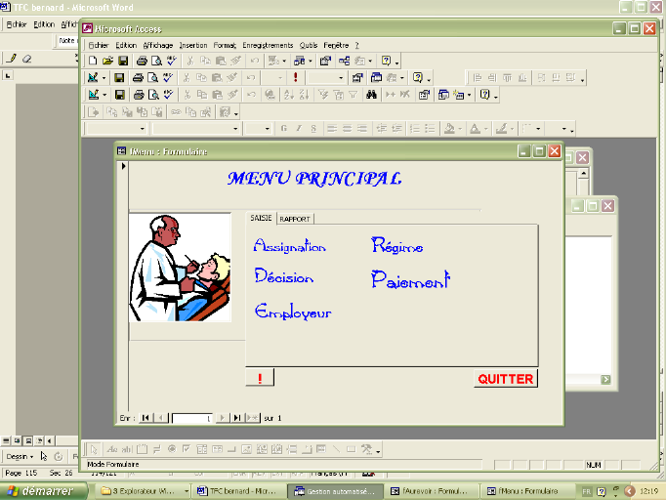Open the Dessin dropdown in Word
Viewport: 666px width, 500px height.
(x=20, y=457)
